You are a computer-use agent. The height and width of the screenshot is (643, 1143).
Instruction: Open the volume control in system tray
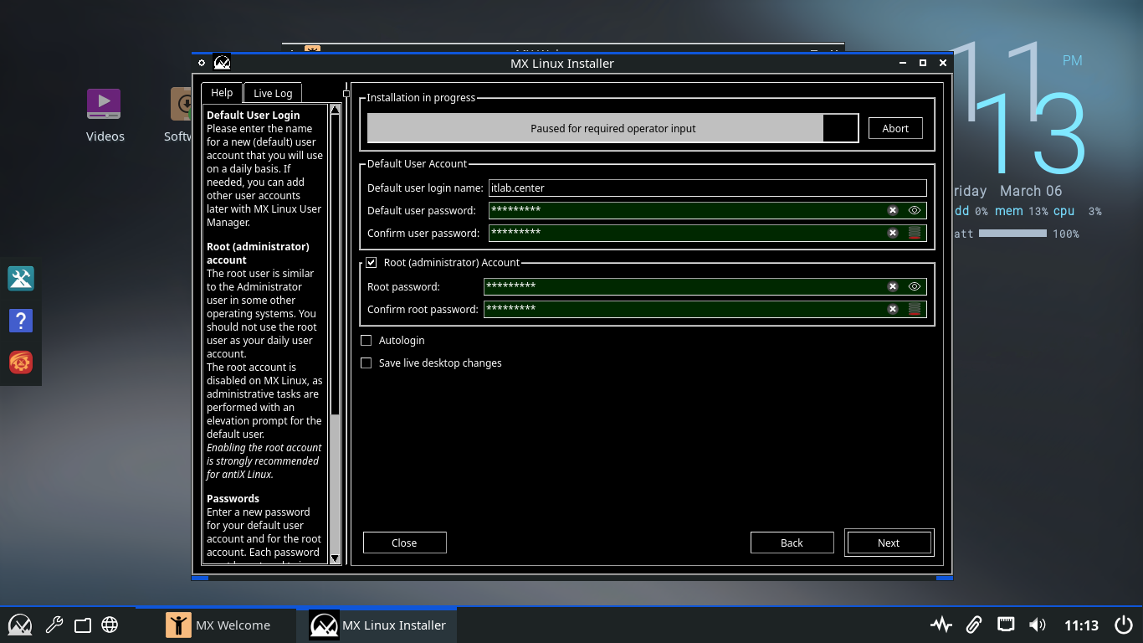[x=1038, y=625]
